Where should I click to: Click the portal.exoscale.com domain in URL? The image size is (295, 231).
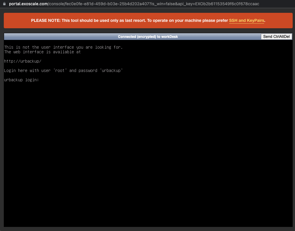(28, 4)
